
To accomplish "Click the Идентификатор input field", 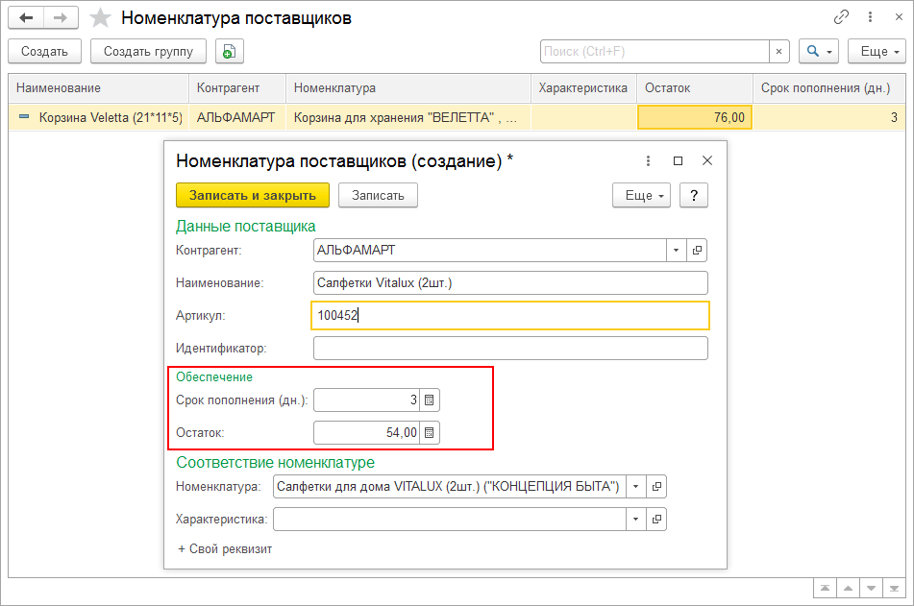I will tap(510, 348).
